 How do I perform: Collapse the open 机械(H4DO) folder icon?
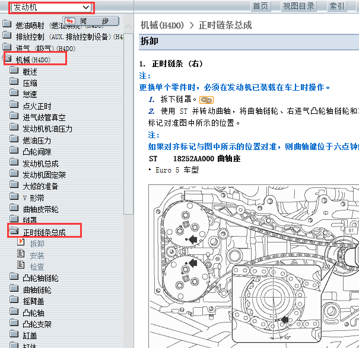8,58
